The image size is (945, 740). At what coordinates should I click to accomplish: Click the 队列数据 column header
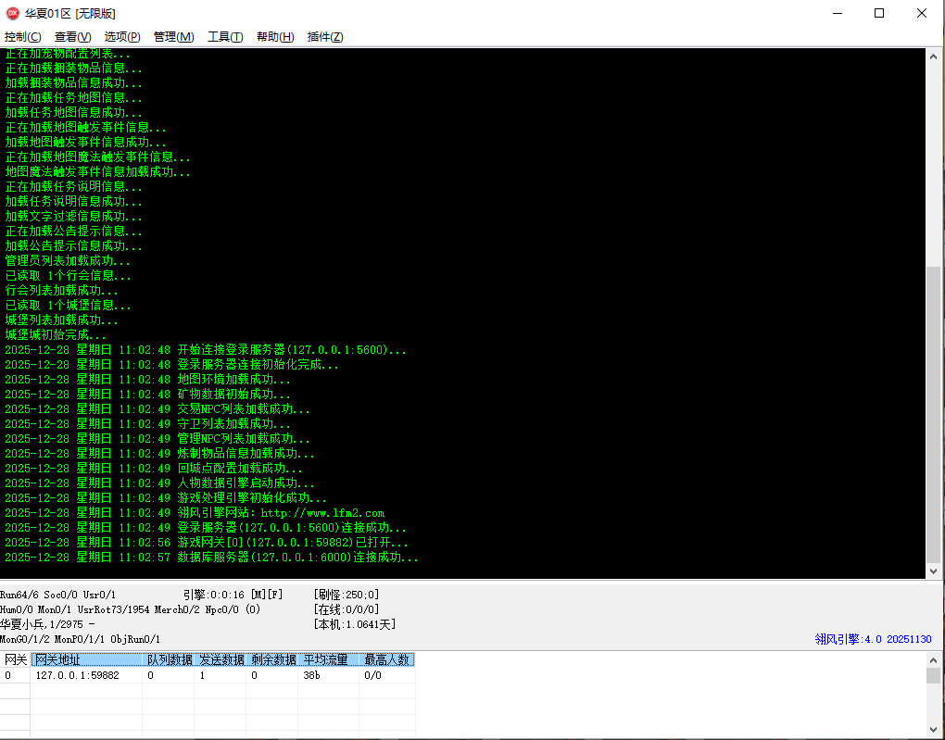pyautogui.click(x=169, y=659)
